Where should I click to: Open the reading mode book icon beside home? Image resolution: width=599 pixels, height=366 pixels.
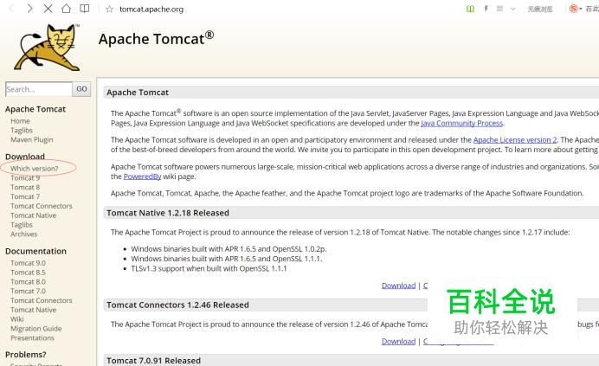tap(85, 9)
